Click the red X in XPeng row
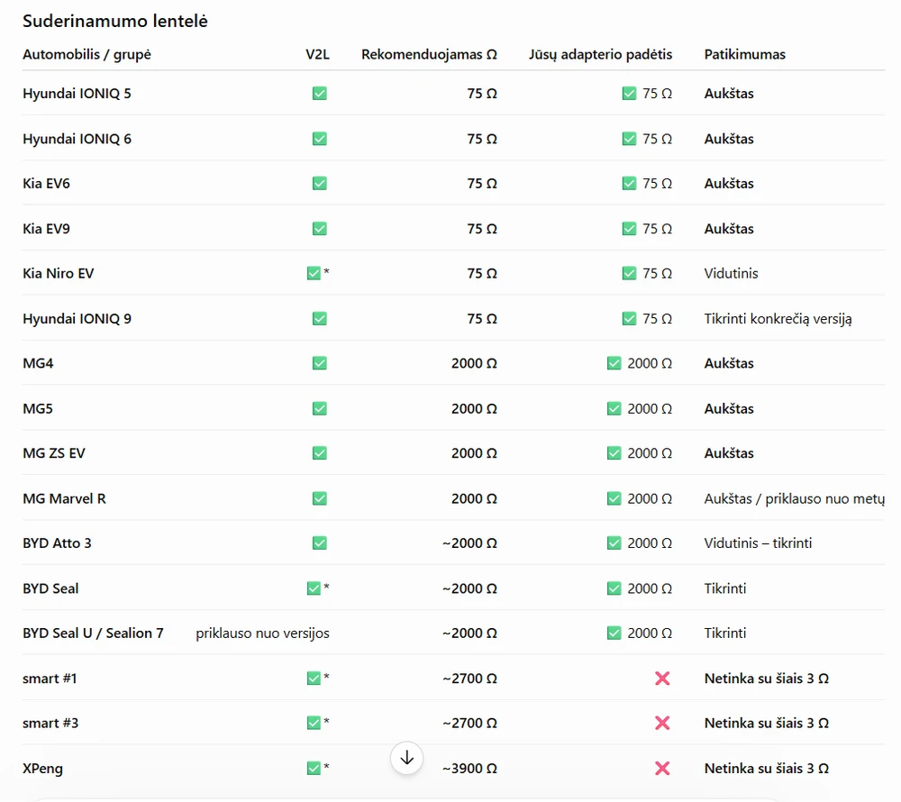The image size is (901, 802). coord(662,768)
